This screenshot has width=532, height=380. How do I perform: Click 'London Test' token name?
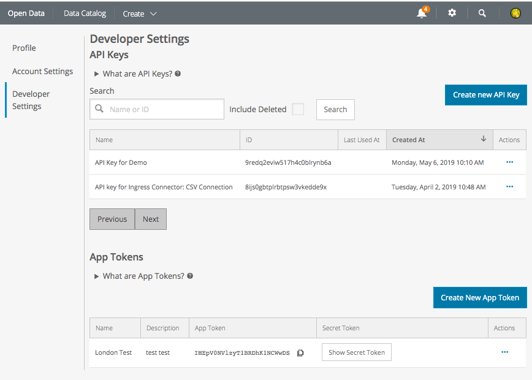pos(113,352)
